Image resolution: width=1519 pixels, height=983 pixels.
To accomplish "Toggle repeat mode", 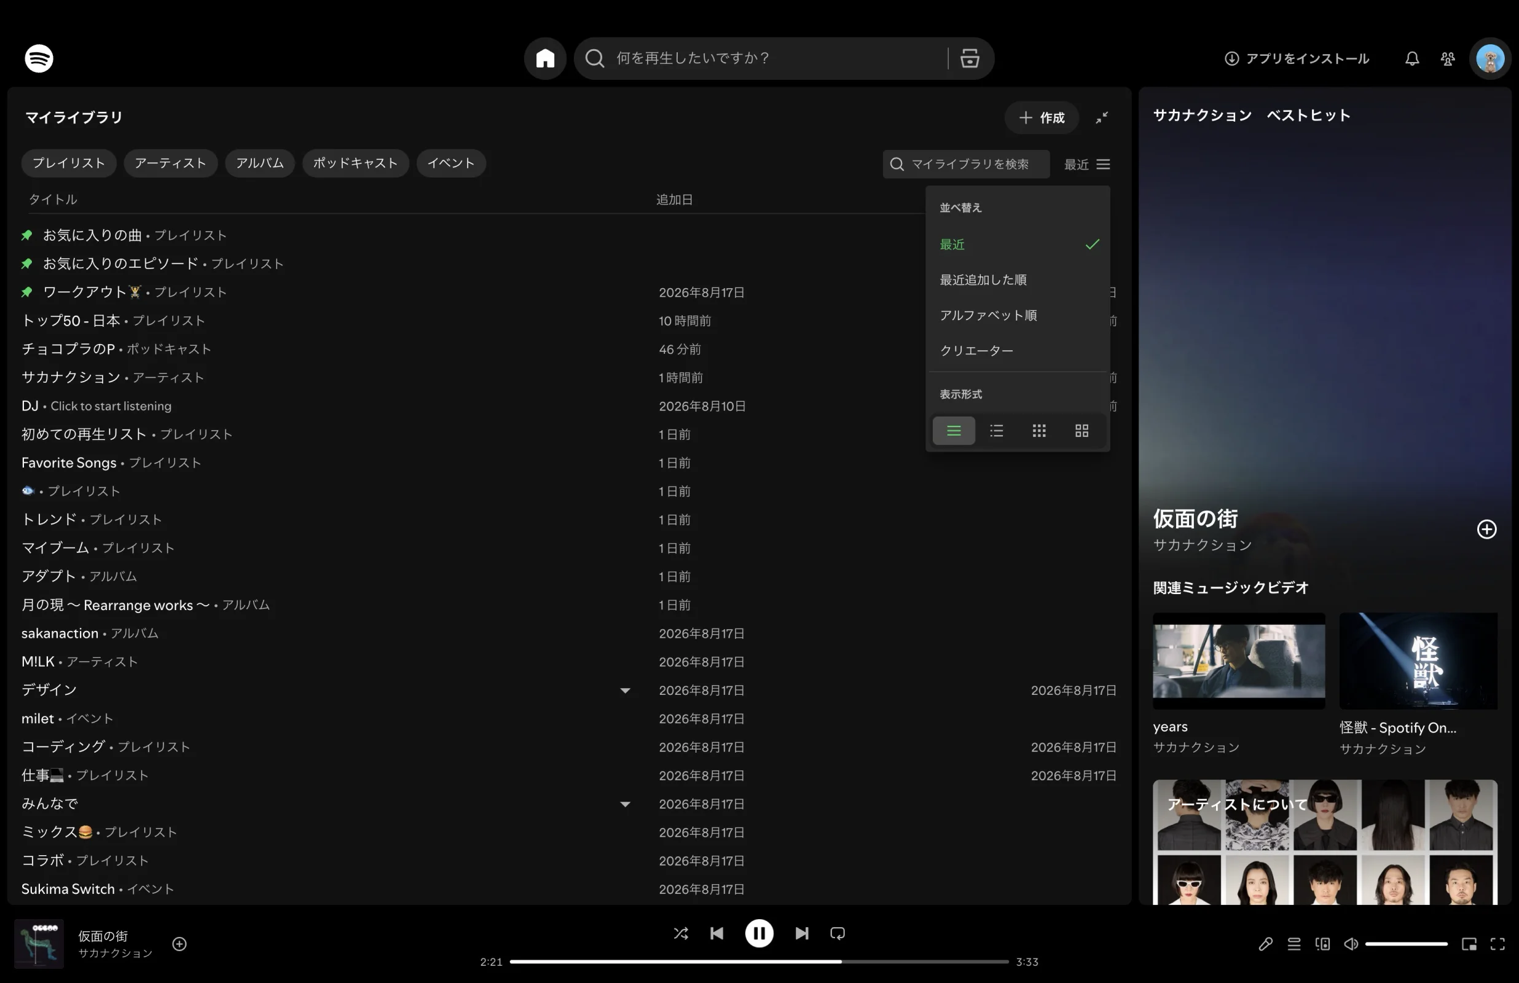I will [x=838, y=933].
